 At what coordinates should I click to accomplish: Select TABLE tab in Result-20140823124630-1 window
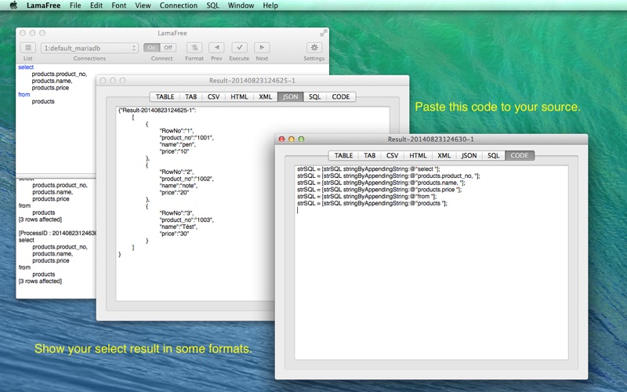click(343, 155)
